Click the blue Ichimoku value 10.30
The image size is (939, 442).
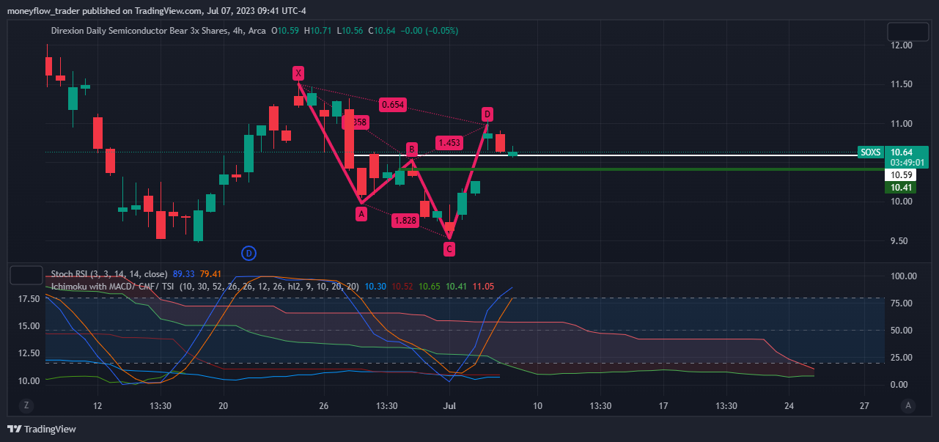click(x=375, y=286)
